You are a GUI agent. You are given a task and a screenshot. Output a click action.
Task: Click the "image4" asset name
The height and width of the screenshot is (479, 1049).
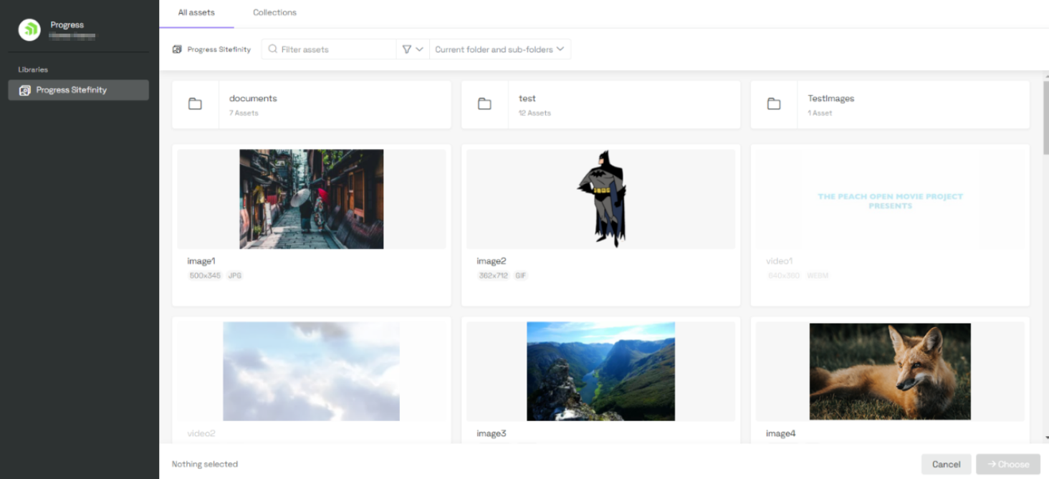(781, 433)
